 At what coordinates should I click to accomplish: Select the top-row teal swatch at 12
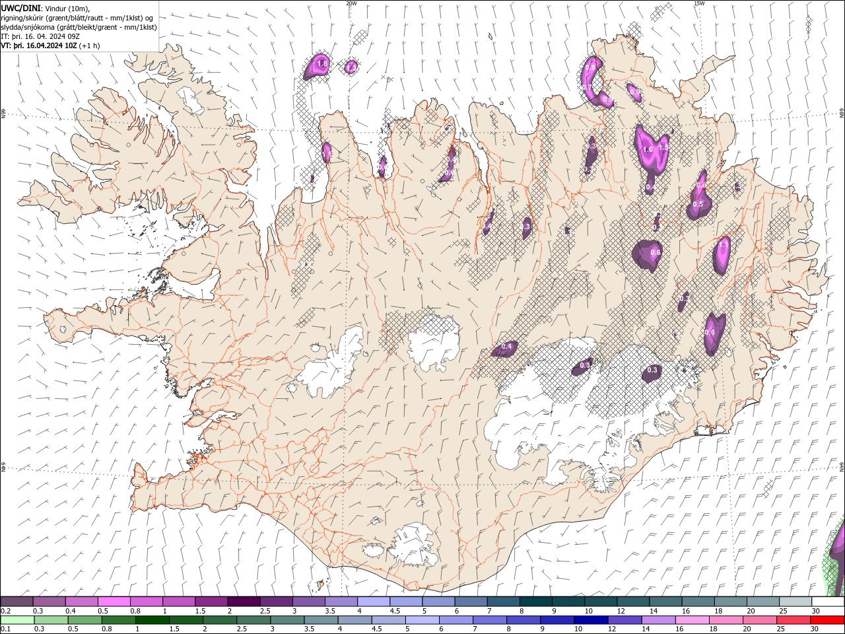click(633, 602)
